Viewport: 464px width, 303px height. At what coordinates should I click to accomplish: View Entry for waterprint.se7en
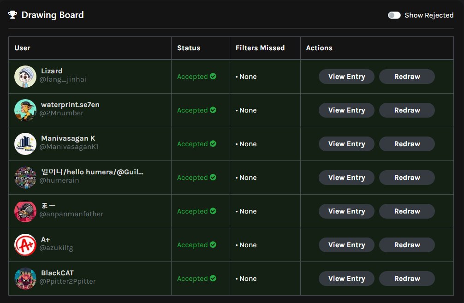[x=346, y=110]
